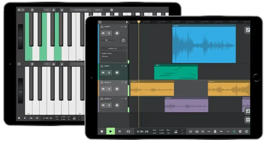267x141 pixels.
Task: Solo the MIDI 1 track
Action: (x=109, y=73)
